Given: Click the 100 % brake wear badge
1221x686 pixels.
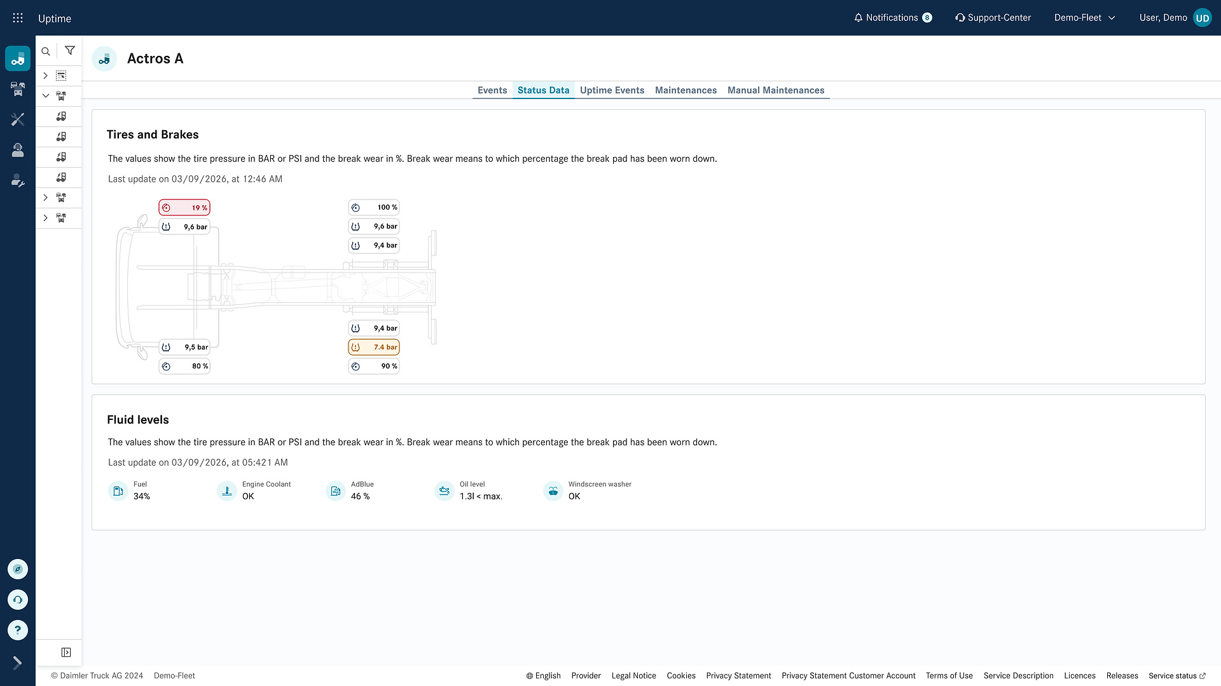Looking at the screenshot, I should [x=374, y=207].
